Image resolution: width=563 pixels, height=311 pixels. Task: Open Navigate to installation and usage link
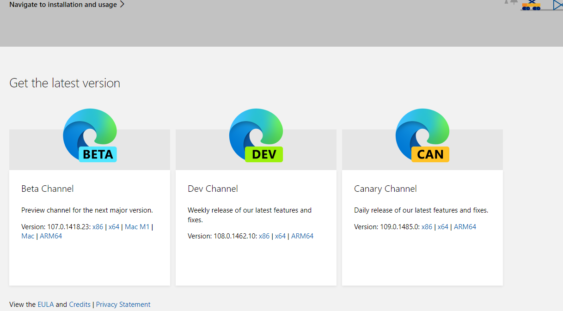67,5
